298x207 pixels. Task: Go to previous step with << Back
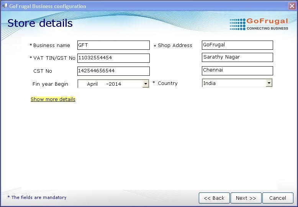[x=214, y=198]
